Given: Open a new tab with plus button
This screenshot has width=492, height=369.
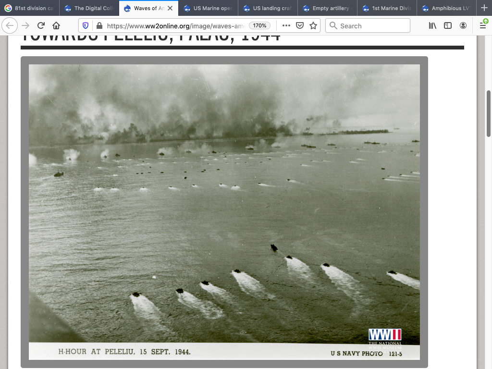Looking at the screenshot, I should pos(484,8).
